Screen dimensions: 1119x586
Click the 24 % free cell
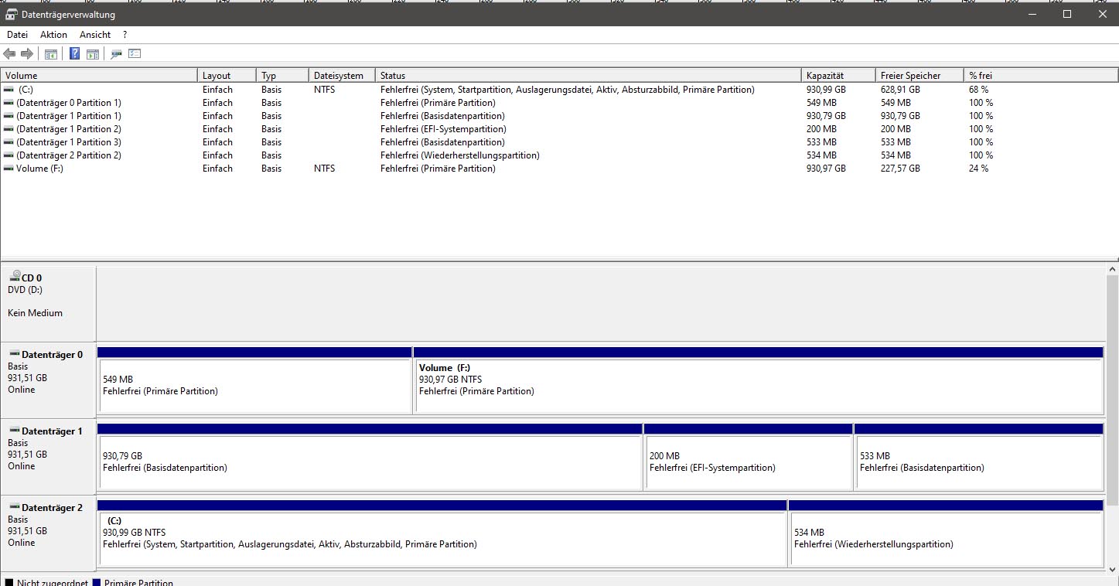tap(978, 169)
